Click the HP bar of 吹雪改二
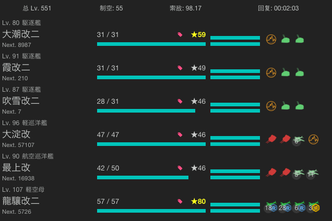 tap(147, 110)
